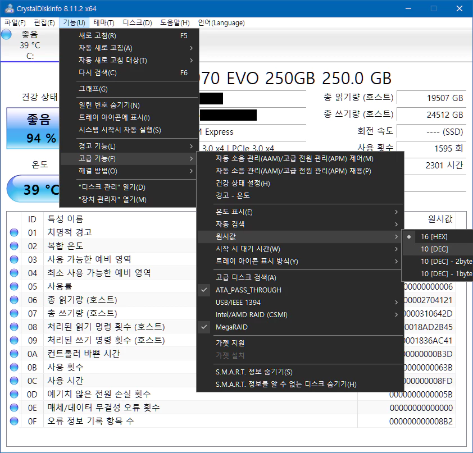Choose 가젯 지원 menu entry
Screen dimensions: 473x453
(x=300, y=343)
